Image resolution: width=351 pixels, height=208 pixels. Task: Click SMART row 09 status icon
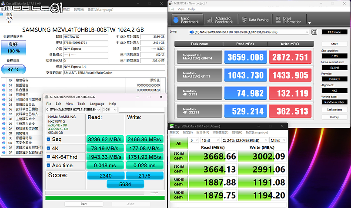click(x=4, y=124)
